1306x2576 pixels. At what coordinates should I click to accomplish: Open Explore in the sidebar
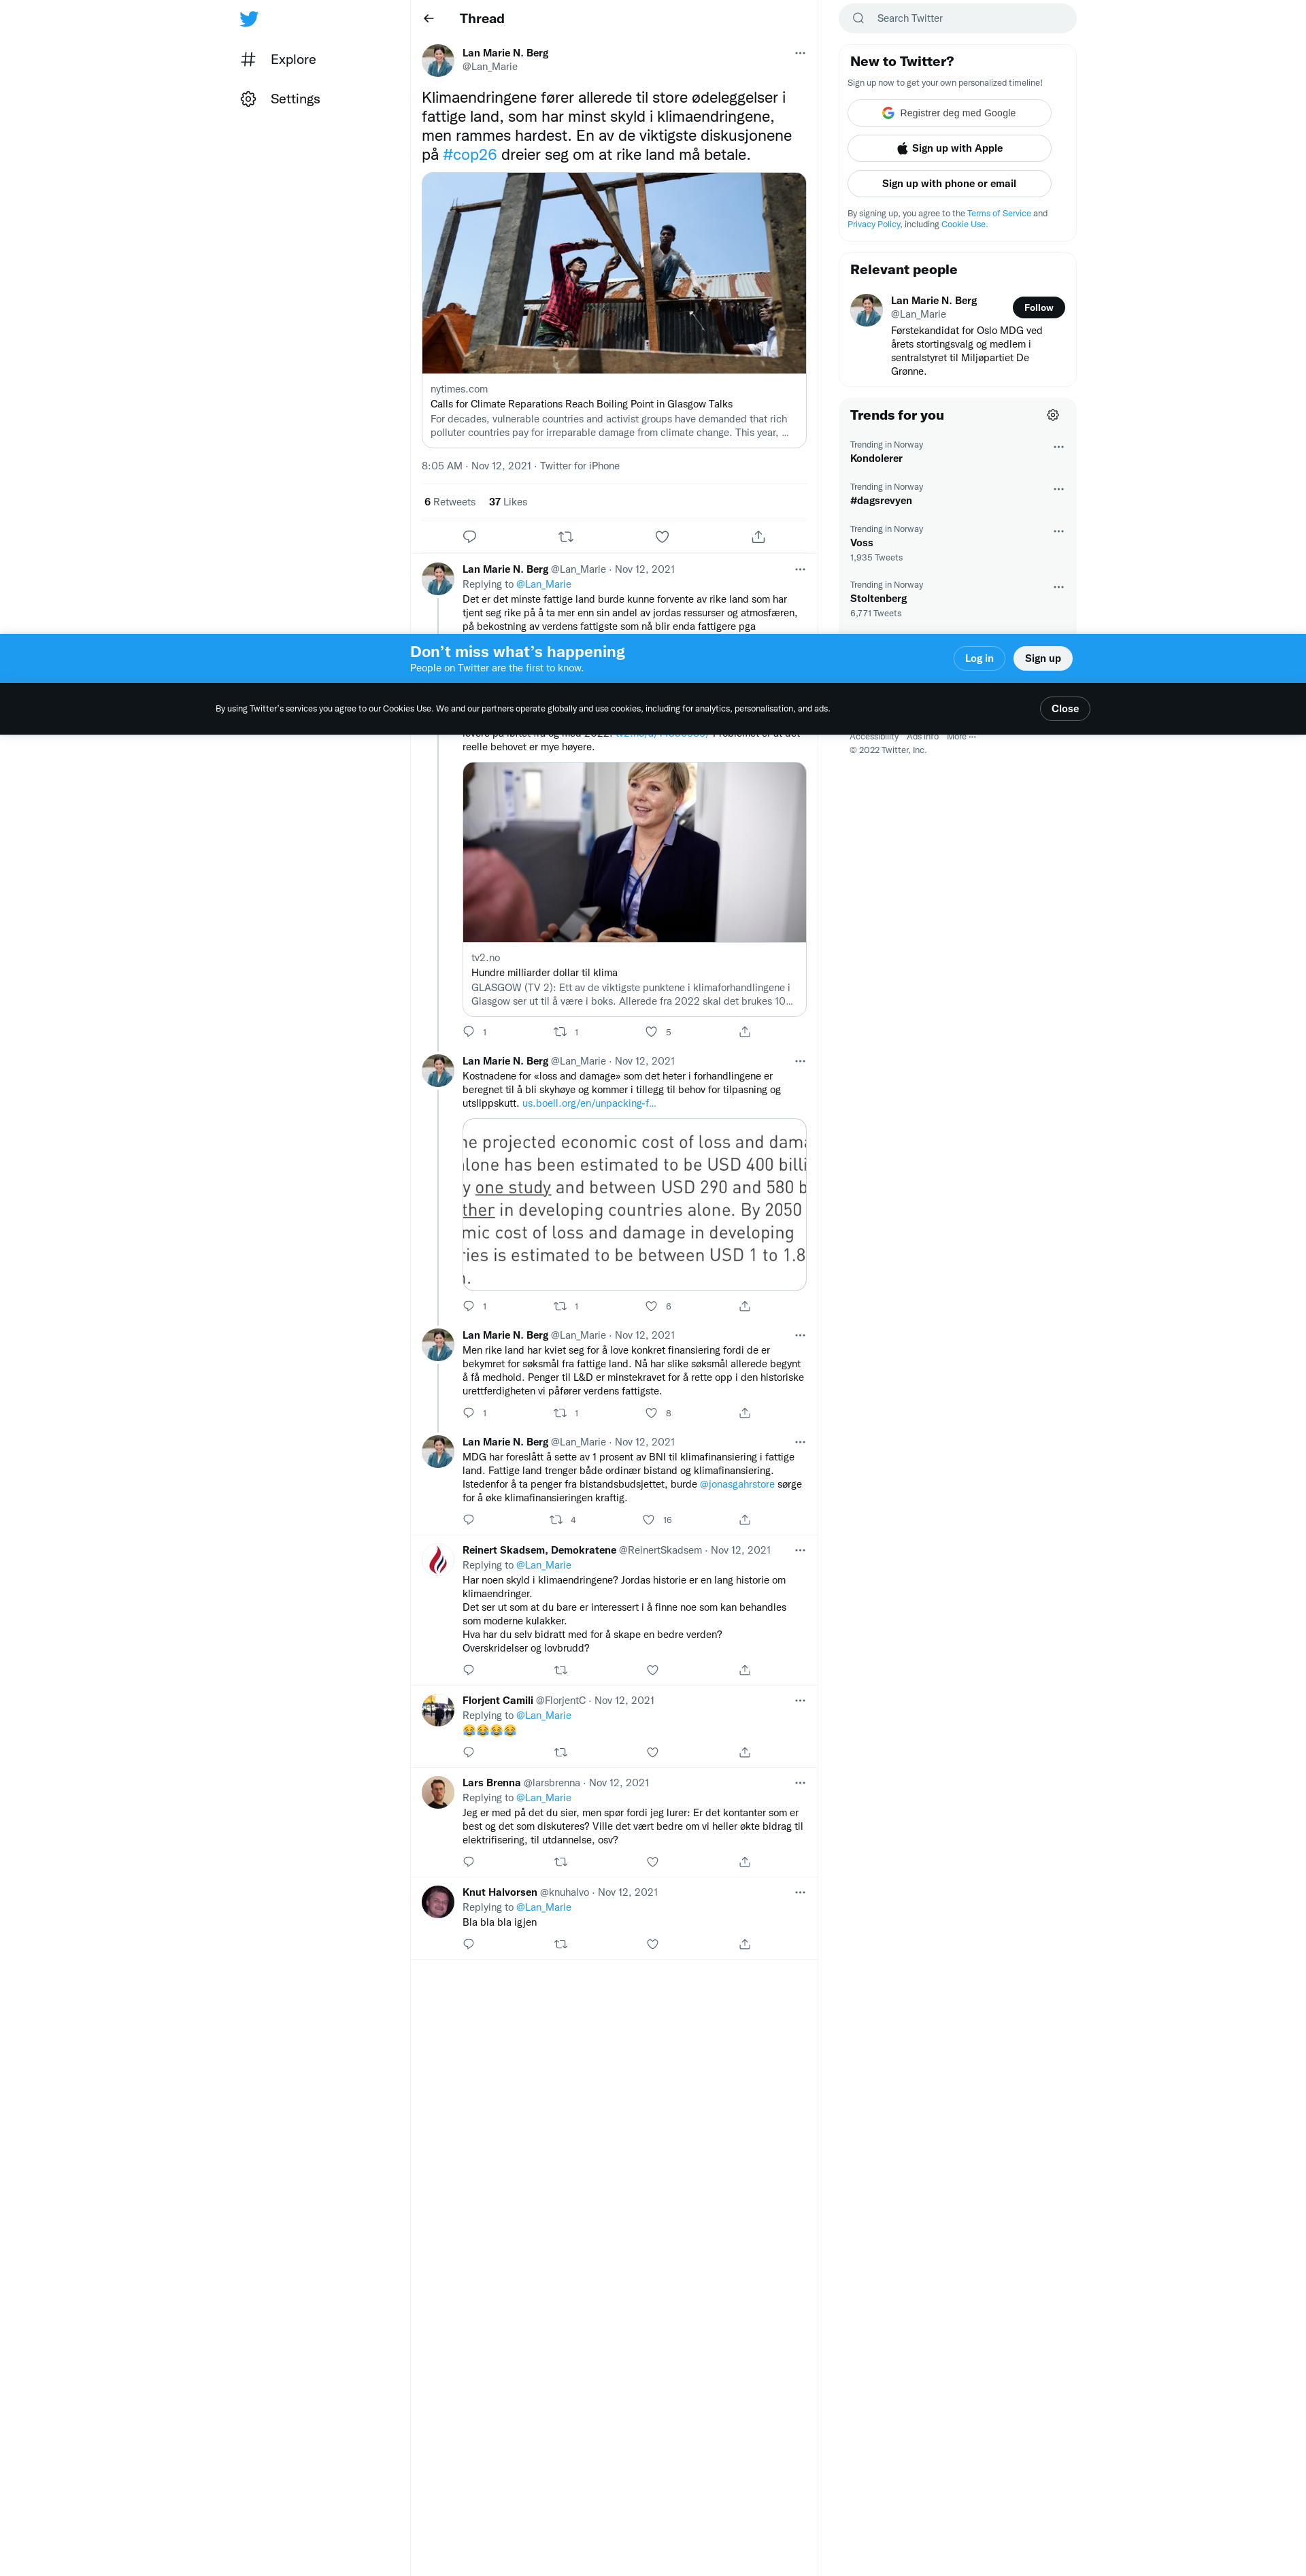click(292, 60)
